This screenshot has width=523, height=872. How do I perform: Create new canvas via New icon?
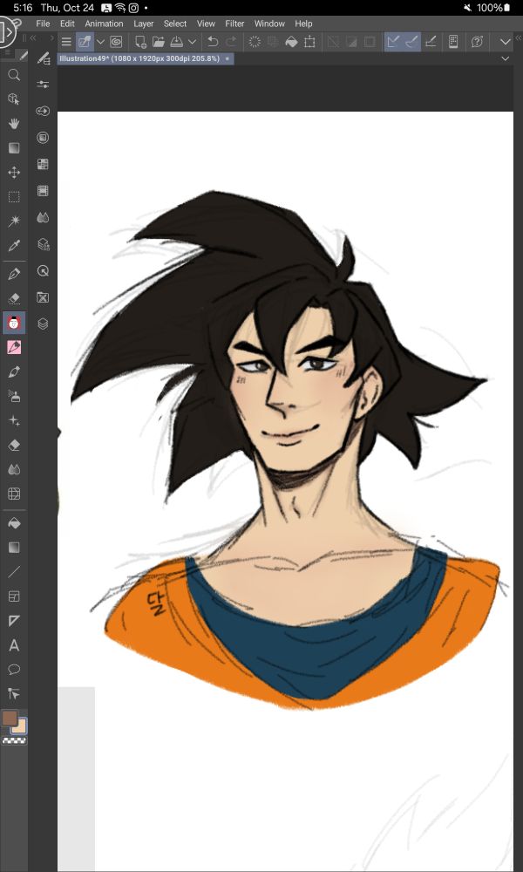pos(140,42)
